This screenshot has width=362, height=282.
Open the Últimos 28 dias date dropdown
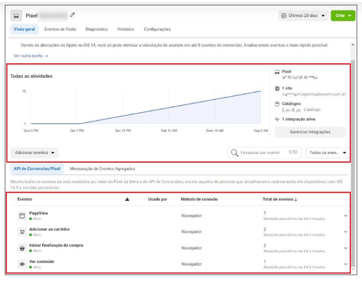[303, 16]
